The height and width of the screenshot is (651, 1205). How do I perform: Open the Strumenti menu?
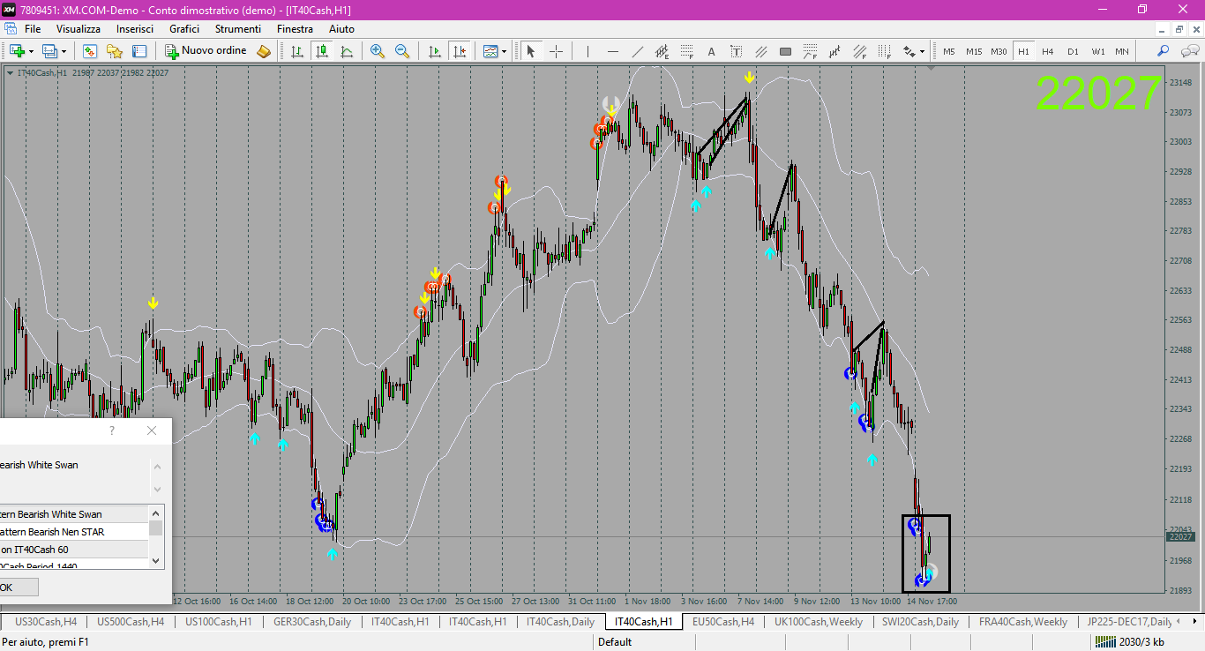[x=238, y=29]
